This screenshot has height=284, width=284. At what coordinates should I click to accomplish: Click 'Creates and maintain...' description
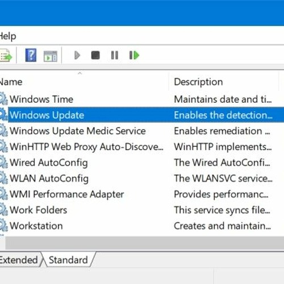(222, 226)
